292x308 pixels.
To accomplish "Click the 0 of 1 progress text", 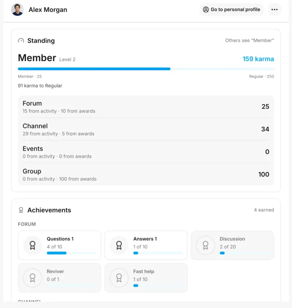I will 53,279.
